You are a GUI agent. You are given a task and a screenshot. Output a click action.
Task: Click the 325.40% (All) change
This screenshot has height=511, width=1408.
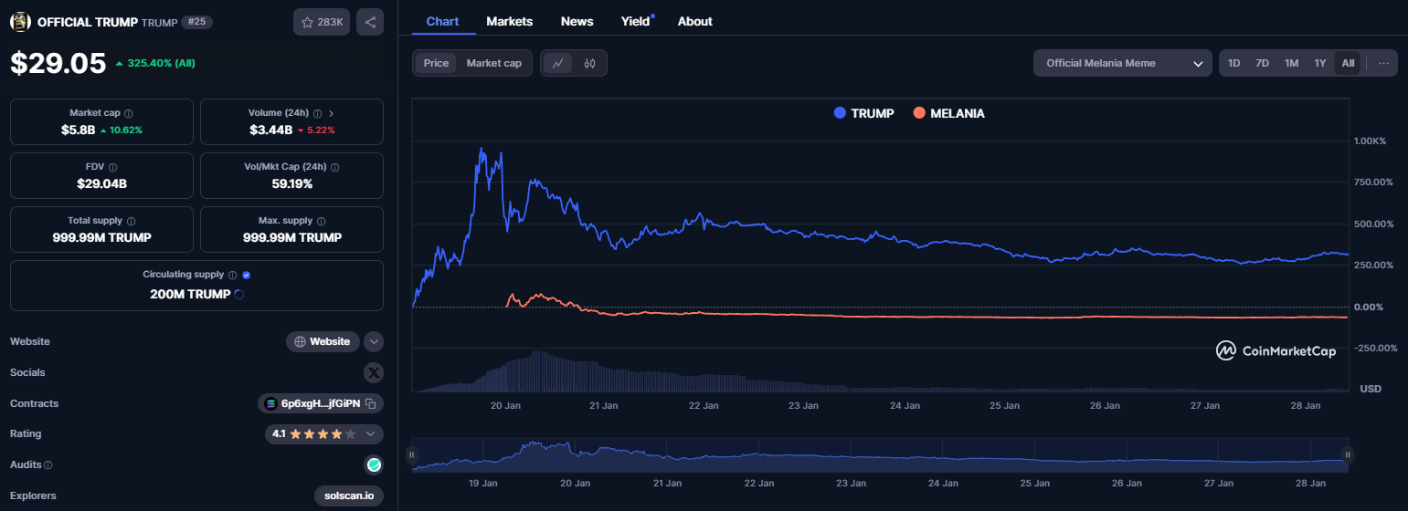[x=155, y=64]
